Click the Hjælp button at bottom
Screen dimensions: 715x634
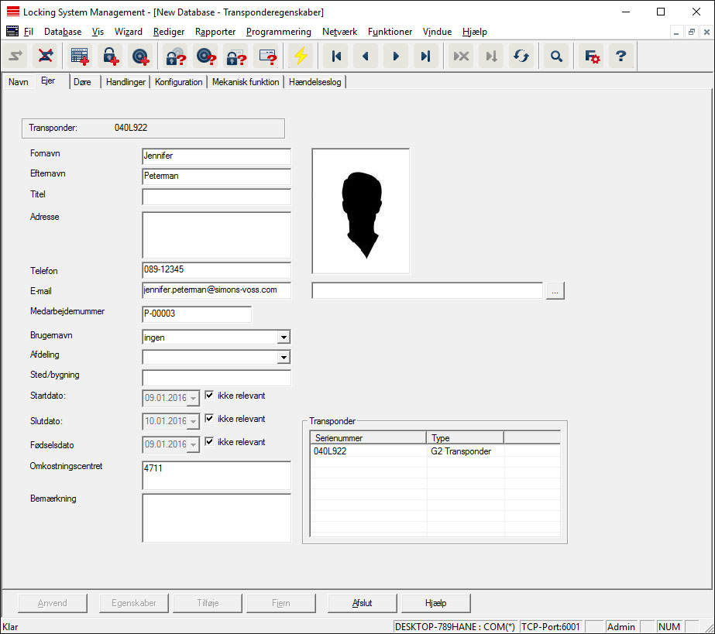click(435, 603)
